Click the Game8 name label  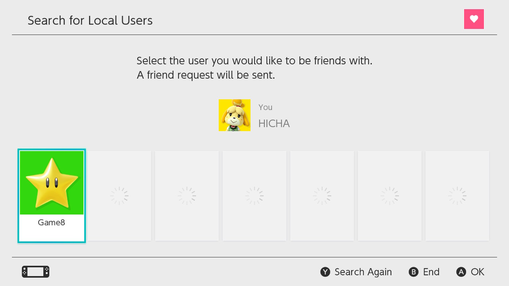(51, 222)
